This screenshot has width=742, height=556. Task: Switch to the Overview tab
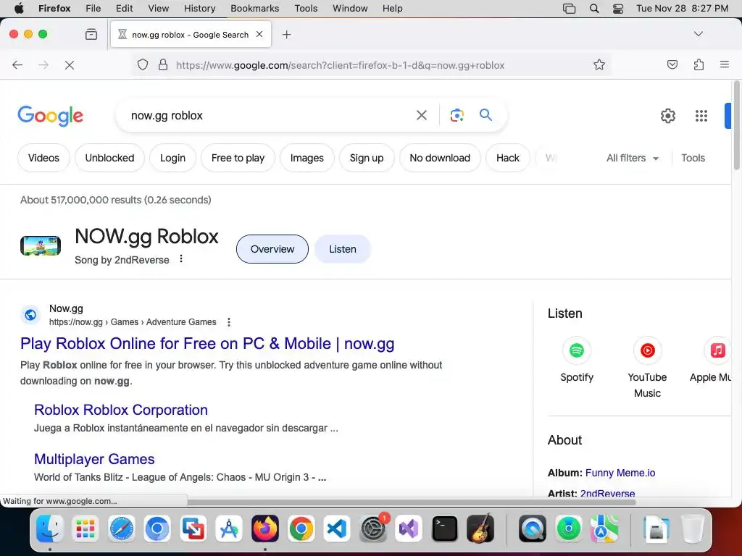click(x=272, y=249)
